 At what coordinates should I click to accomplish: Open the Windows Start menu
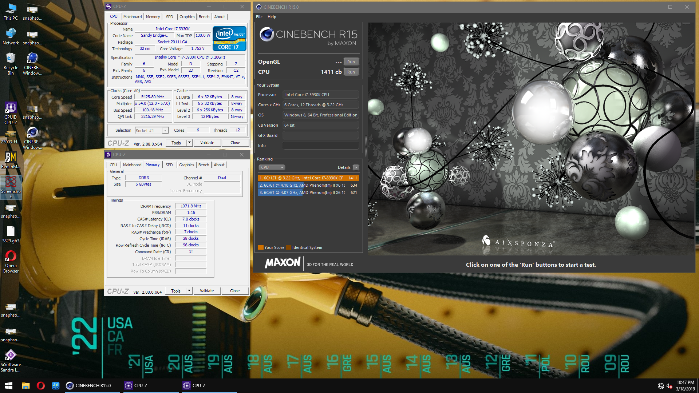coord(9,385)
